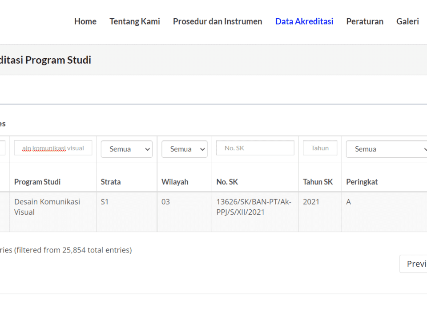Sort by the Tahun SK column header
This screenshot has height=320, width=427.
click(318, 182)
